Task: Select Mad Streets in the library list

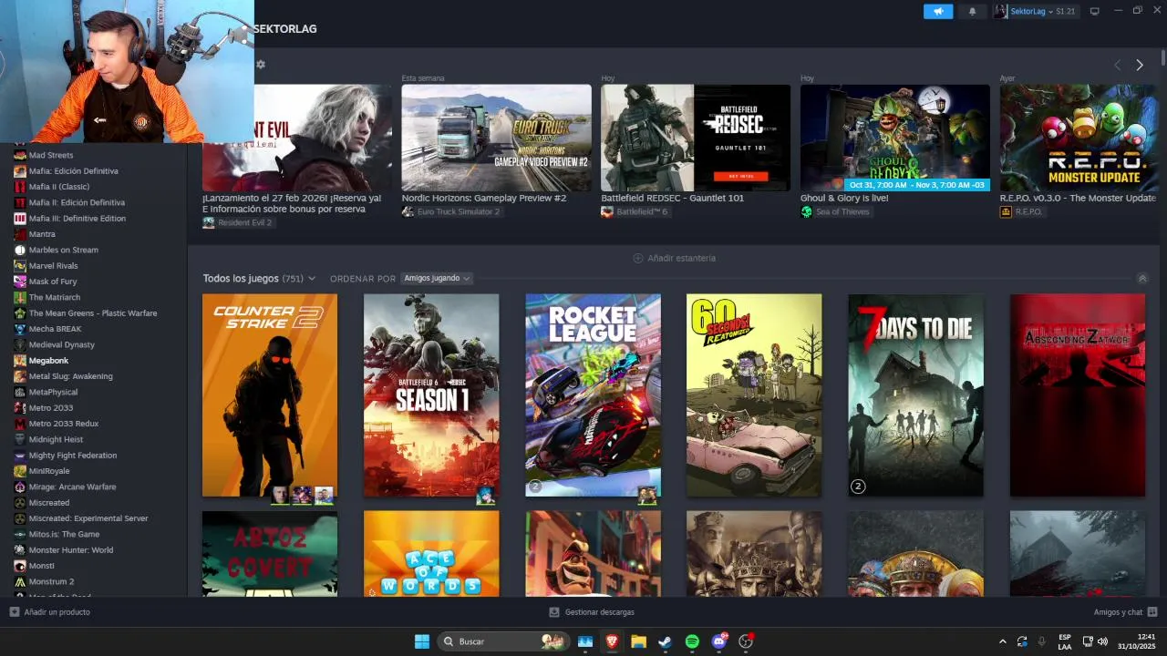Action: tap(51, 155)
